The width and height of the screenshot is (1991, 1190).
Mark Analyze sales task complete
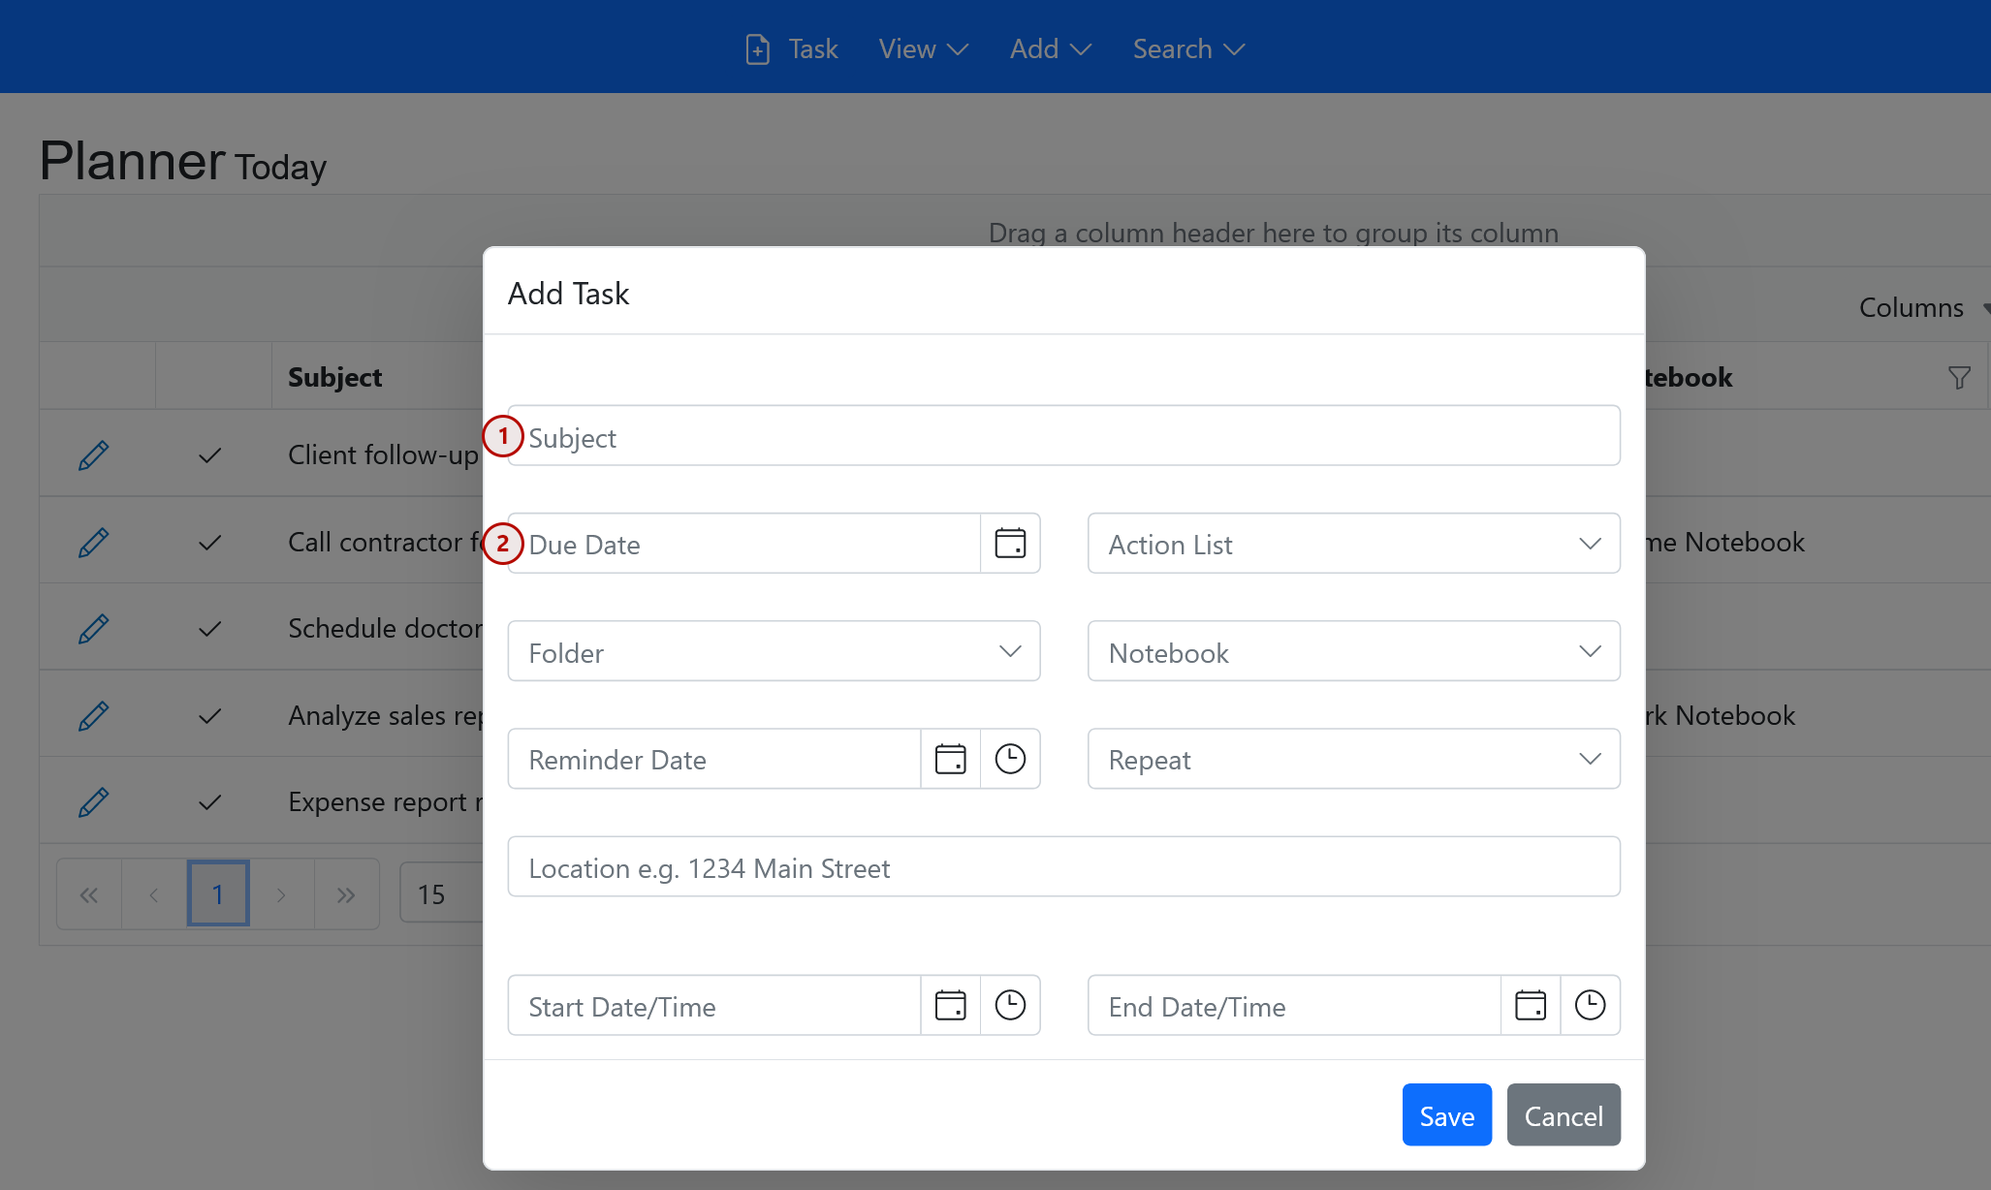point(210,716)
